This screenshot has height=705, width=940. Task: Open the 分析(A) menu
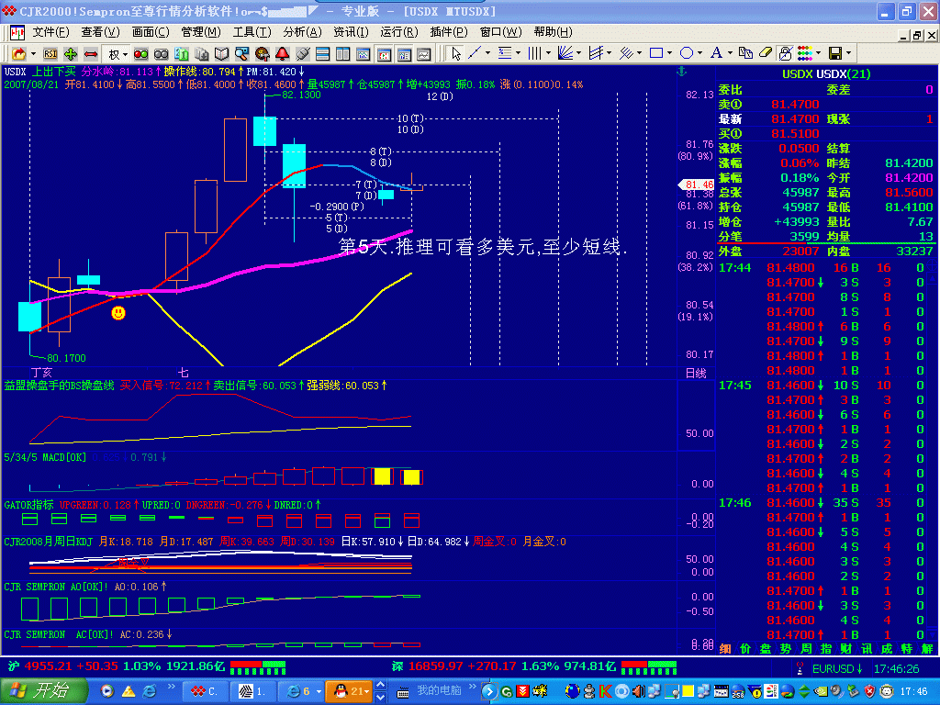pos(301,31)
